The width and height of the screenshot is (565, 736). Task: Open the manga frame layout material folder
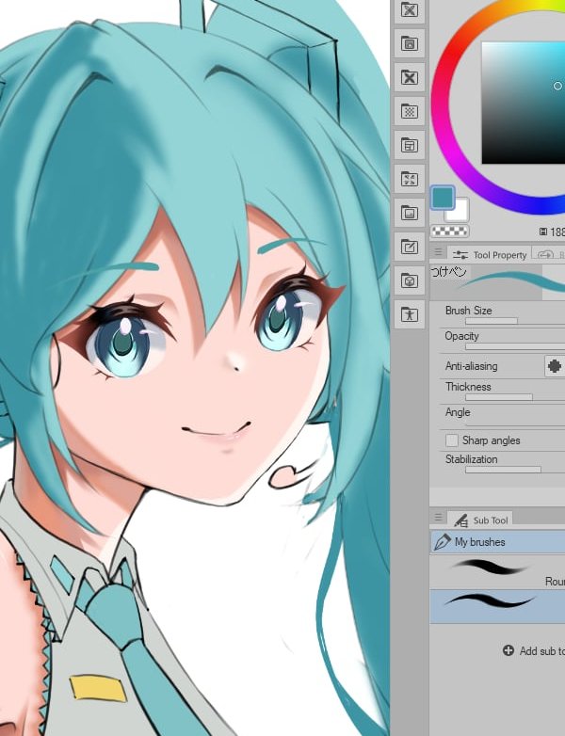pyautogui.click(x=410, y=145)
